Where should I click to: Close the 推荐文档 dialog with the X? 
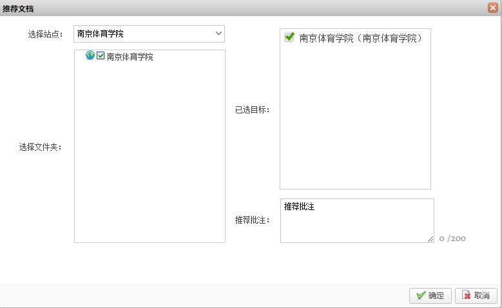pos(492,8)
